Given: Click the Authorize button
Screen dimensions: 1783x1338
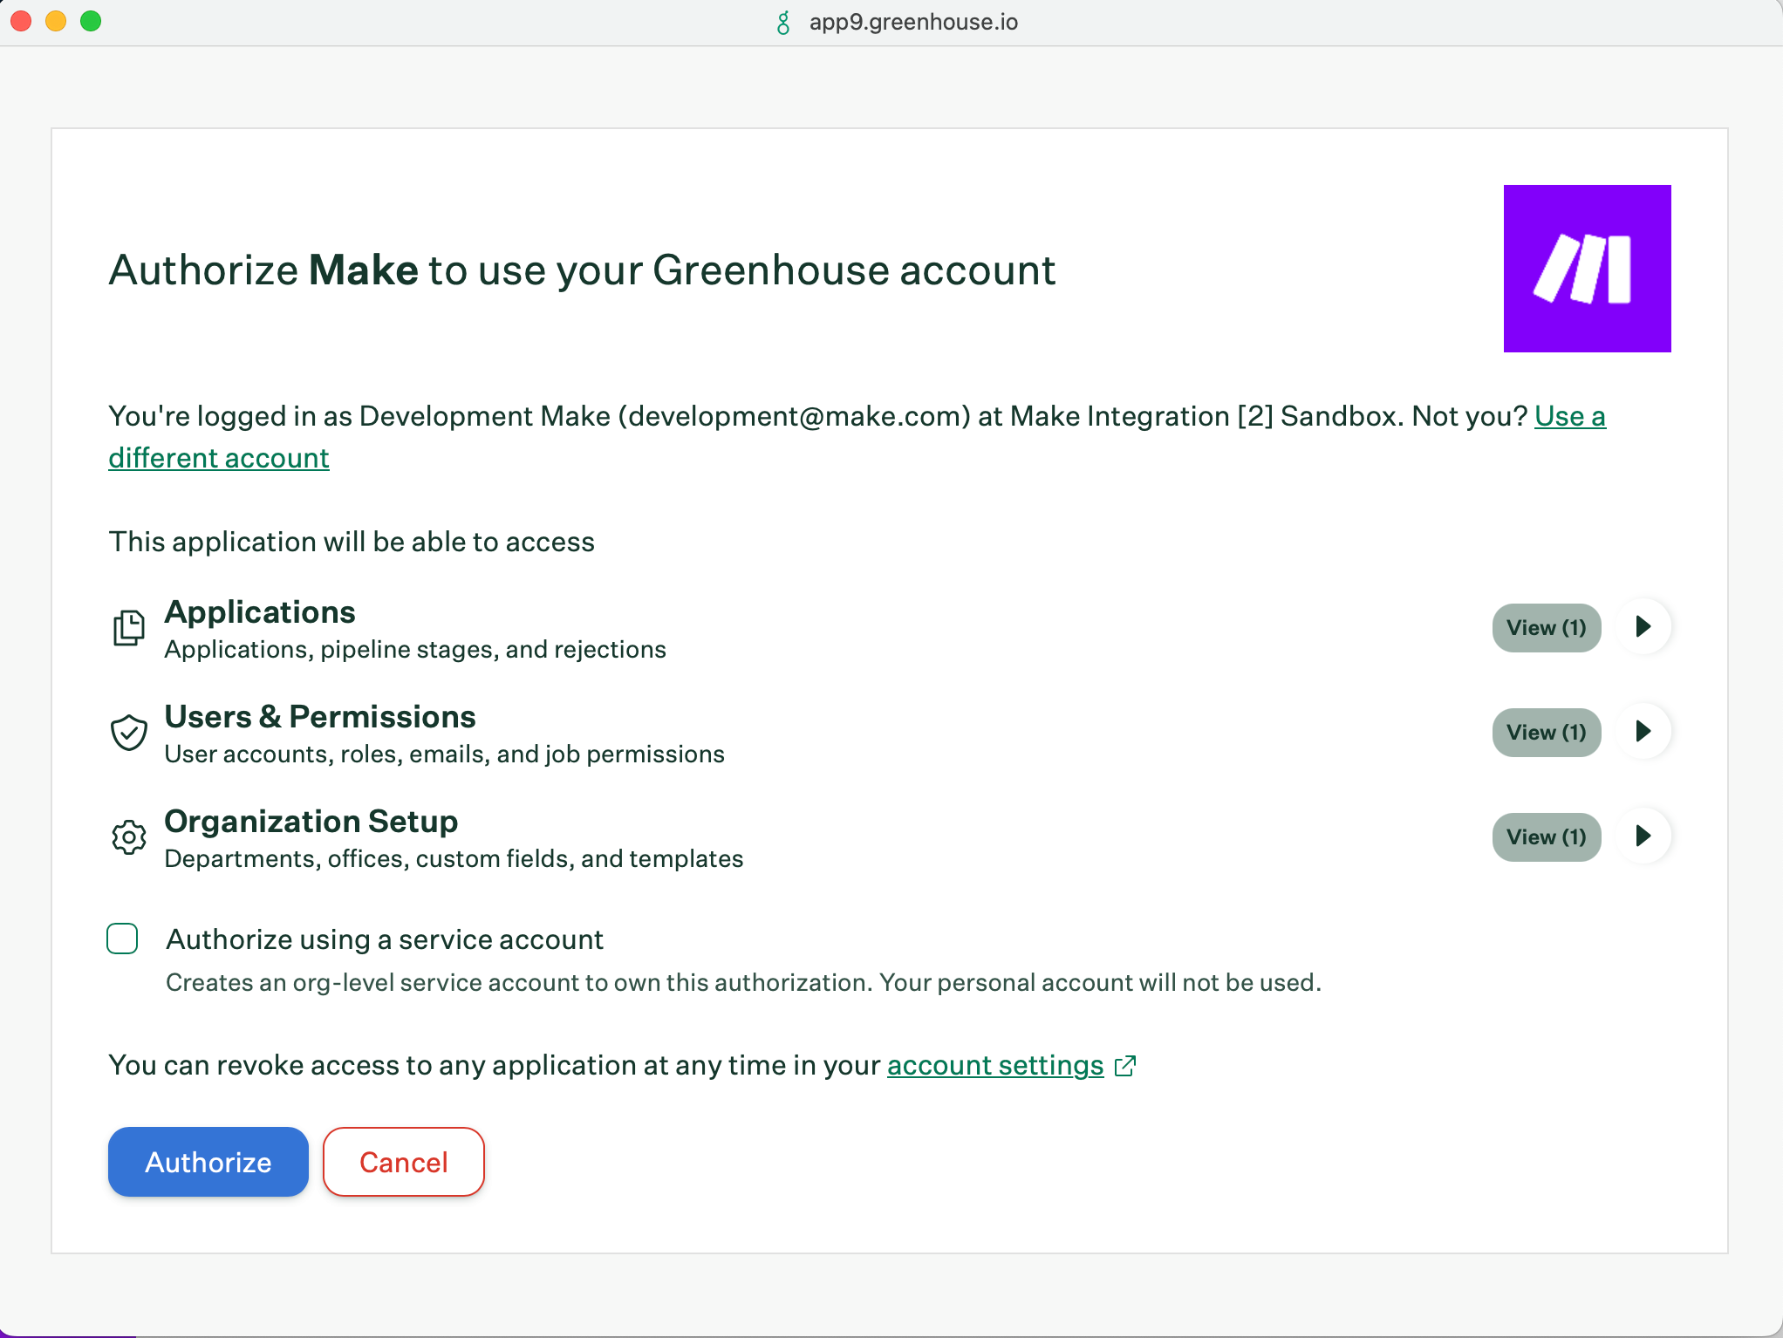Looking at the screenshot, I should click(x=208, y=1162).
